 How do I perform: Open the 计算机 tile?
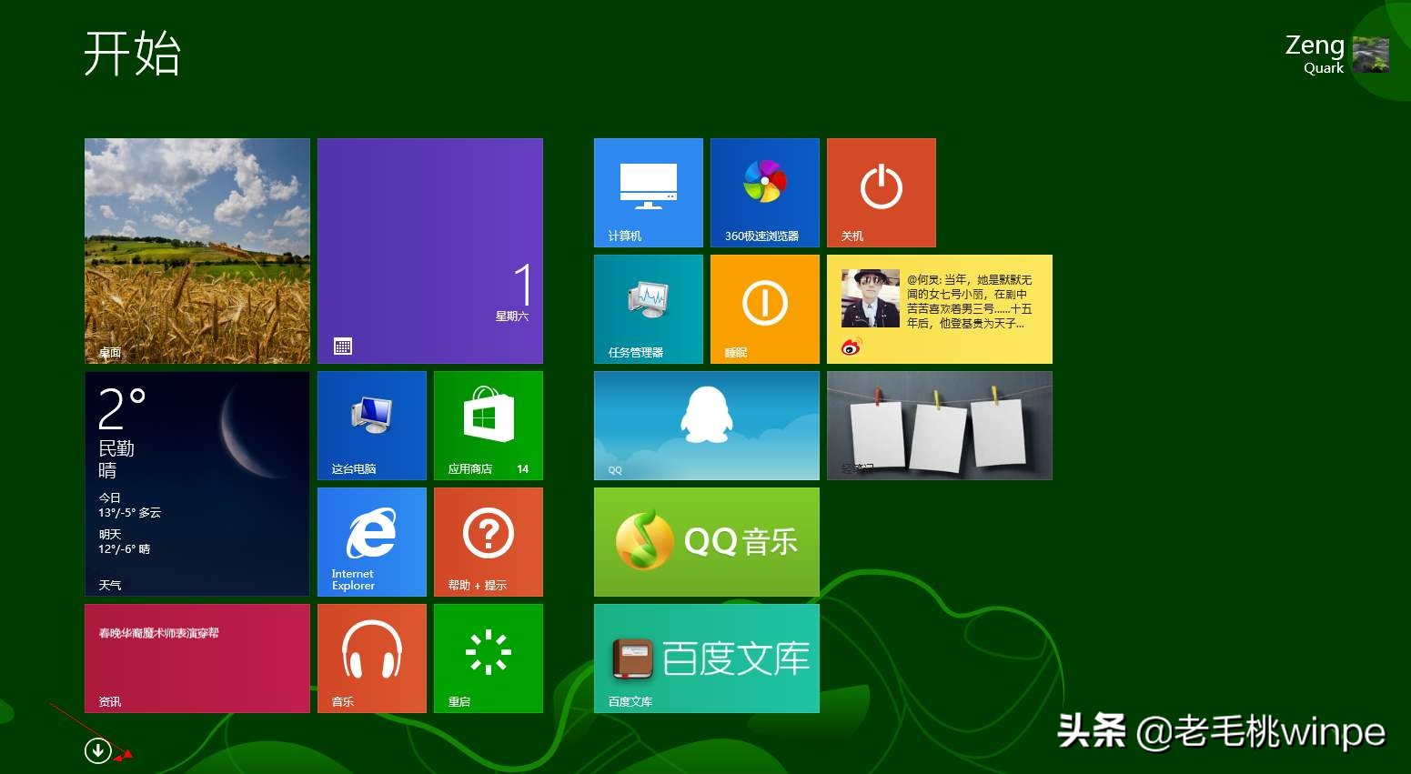pos(648,193)
